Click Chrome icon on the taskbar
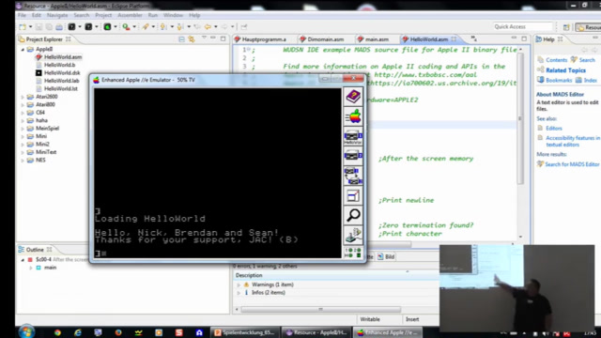This screenshot has height=338, width=601. pos(57,332)
